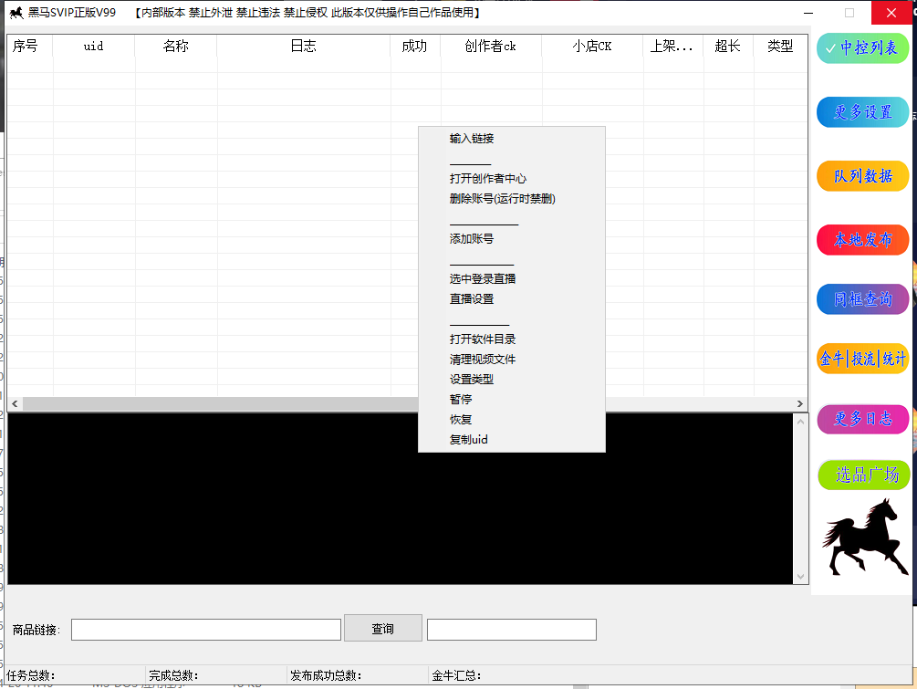Open the 中控列表 panel

862,48
